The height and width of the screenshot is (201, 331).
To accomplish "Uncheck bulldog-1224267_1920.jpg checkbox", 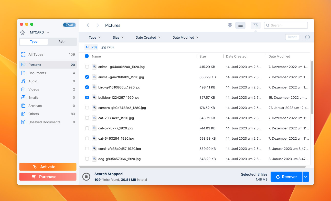I will click(87, 97).
